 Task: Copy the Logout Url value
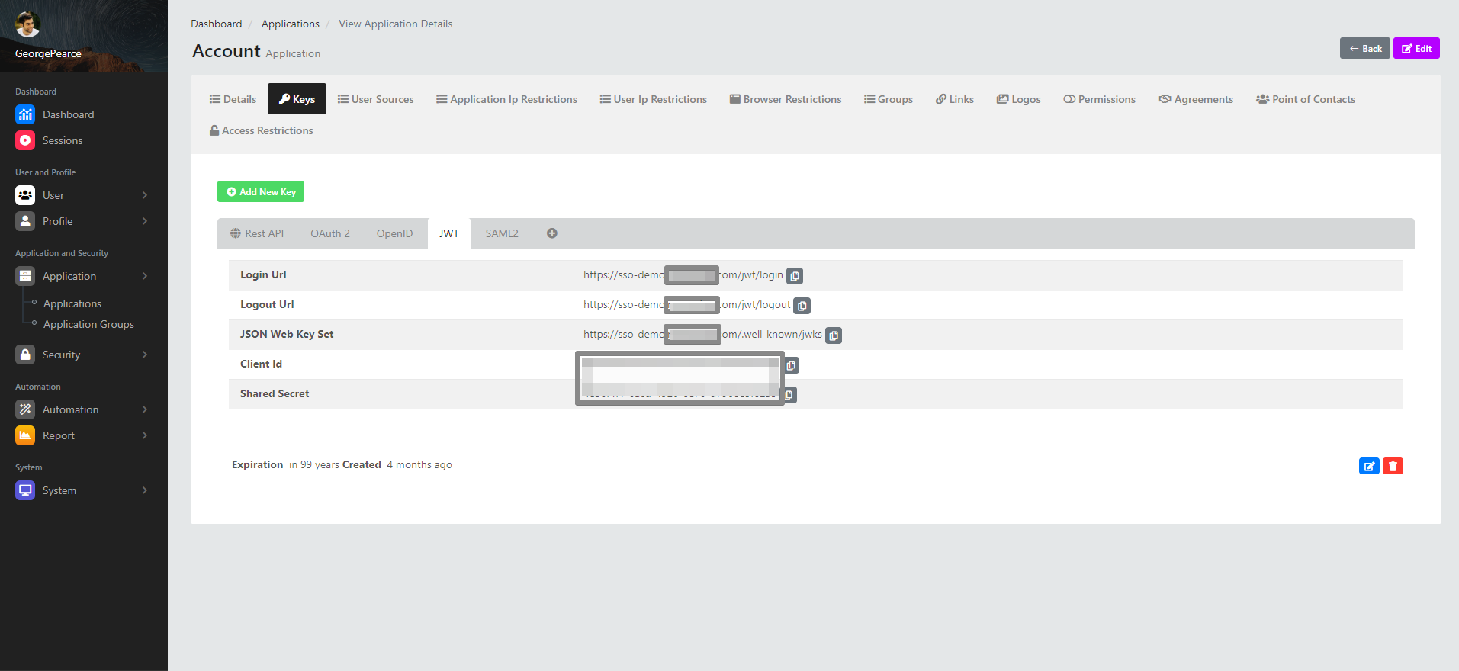[x=802, y=306]
